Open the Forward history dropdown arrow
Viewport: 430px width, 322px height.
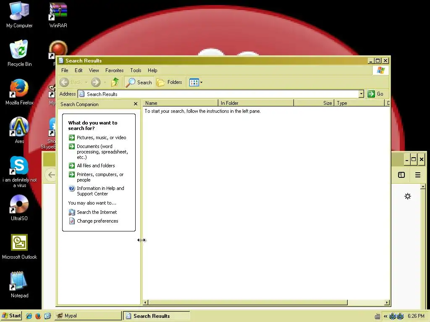(x=105, y=83)
